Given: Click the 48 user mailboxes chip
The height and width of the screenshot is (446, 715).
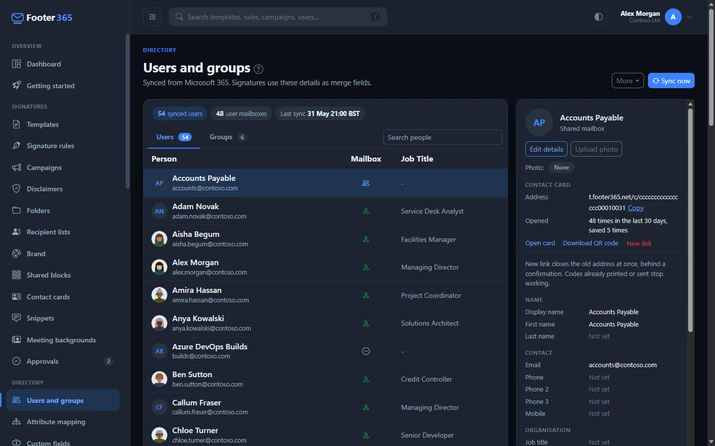Looking at the screenshot, I should [x=241, y=114].
